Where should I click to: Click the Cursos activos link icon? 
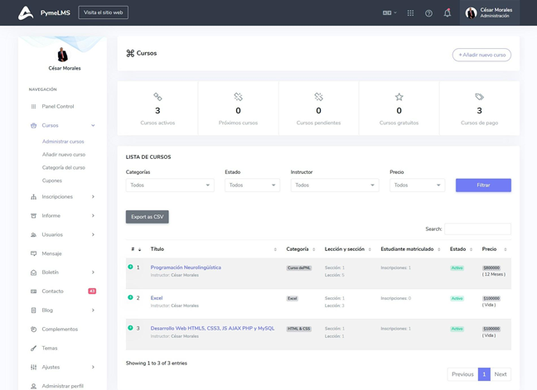pyautogui.click(x=157, y=97)
